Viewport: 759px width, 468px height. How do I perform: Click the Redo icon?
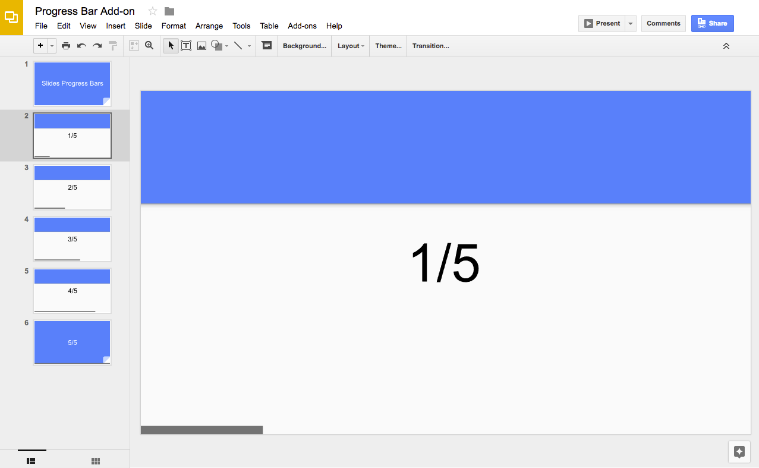tap(96, 45)
